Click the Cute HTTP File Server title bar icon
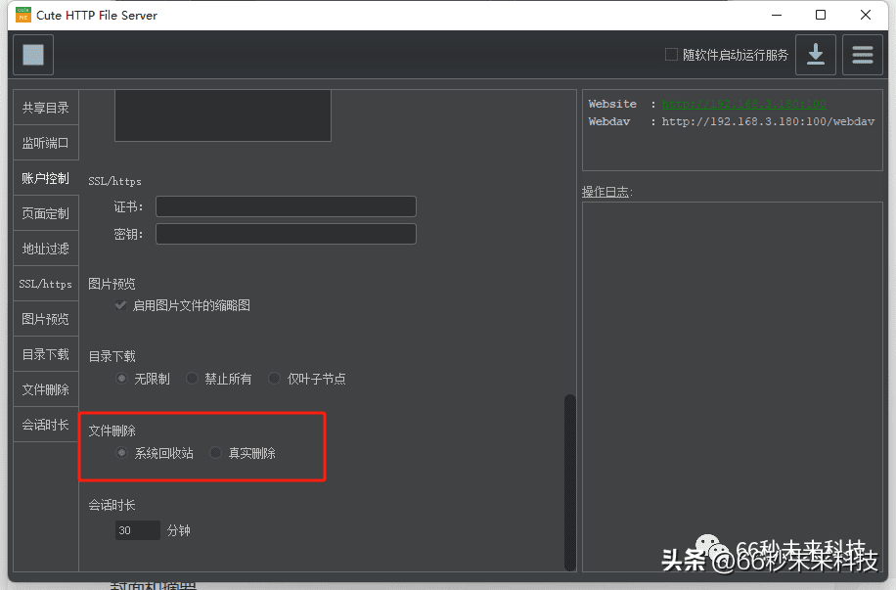 coord(23,15)
